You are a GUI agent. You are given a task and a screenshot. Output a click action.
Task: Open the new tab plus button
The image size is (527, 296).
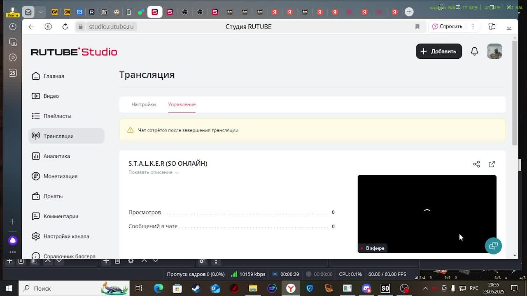tap(409, 12)
